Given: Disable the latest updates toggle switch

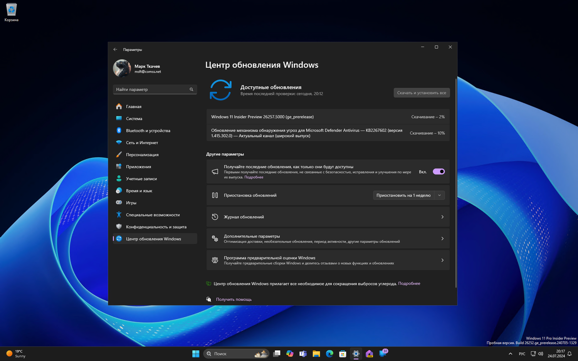Looking at the screenshot, I should click(438, 171).
